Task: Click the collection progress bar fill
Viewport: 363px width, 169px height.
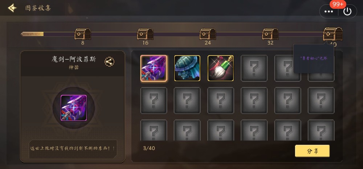Action: tap(32, 34)
